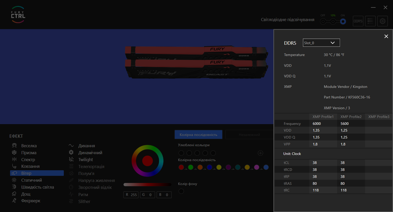393x212 pixels.
Task: Select the teal color sequence swatch
Action: 238,167
